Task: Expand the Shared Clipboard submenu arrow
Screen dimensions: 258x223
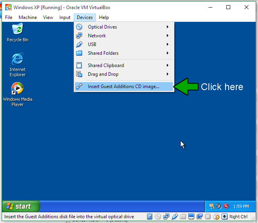Action: pyautogui.click(x=168, y=65)
